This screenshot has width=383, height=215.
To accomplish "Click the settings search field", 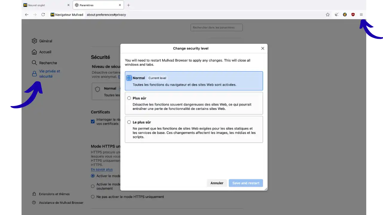I will click(216, 27).
